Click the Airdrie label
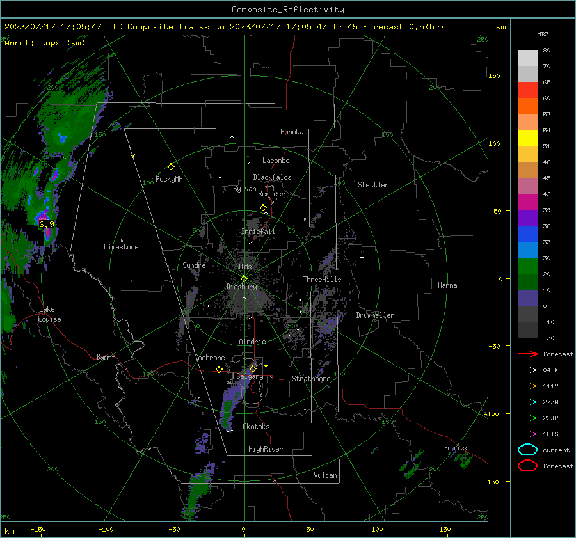The width and height of the screenshot is (576, 538). [x=252, y=342]
